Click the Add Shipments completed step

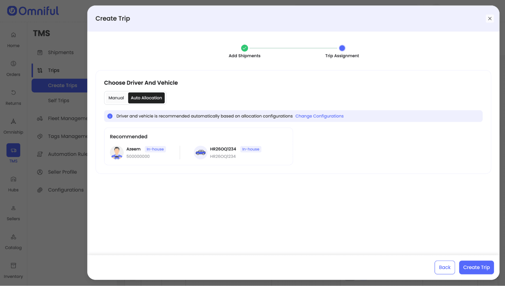point(244,48)
